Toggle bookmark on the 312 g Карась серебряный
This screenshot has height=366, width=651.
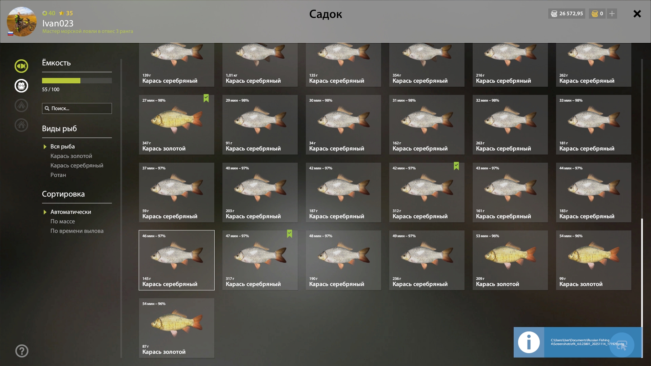[x=456, y=166]
